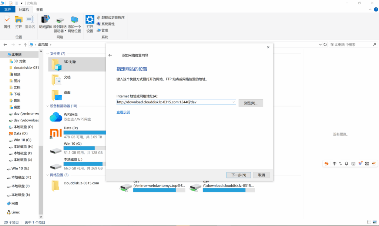Click the 浏览(R)... button
The height and width of the screenshot is (226, 379).
(251, 103)
